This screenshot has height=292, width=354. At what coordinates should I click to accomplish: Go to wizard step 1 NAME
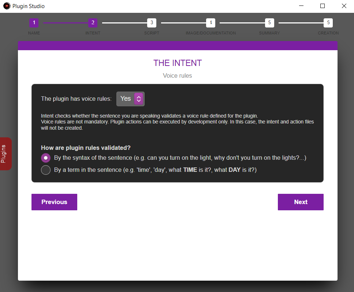point(34,23)
